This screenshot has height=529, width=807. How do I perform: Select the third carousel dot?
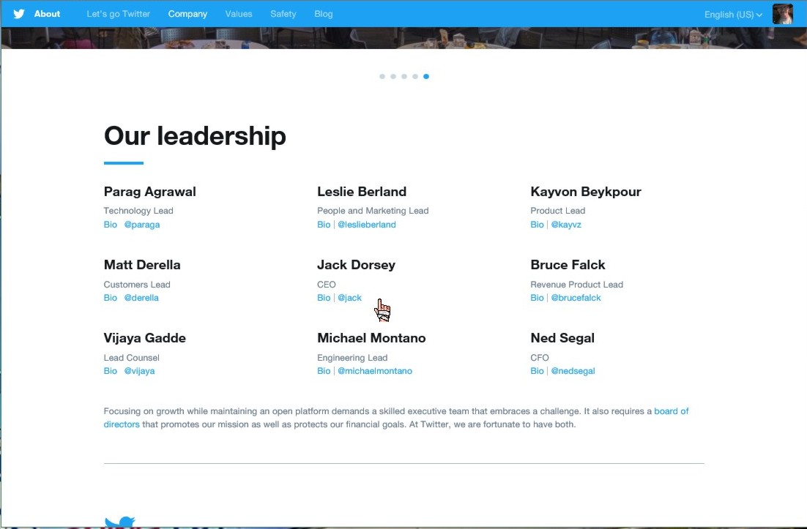[x=404, y=76]
